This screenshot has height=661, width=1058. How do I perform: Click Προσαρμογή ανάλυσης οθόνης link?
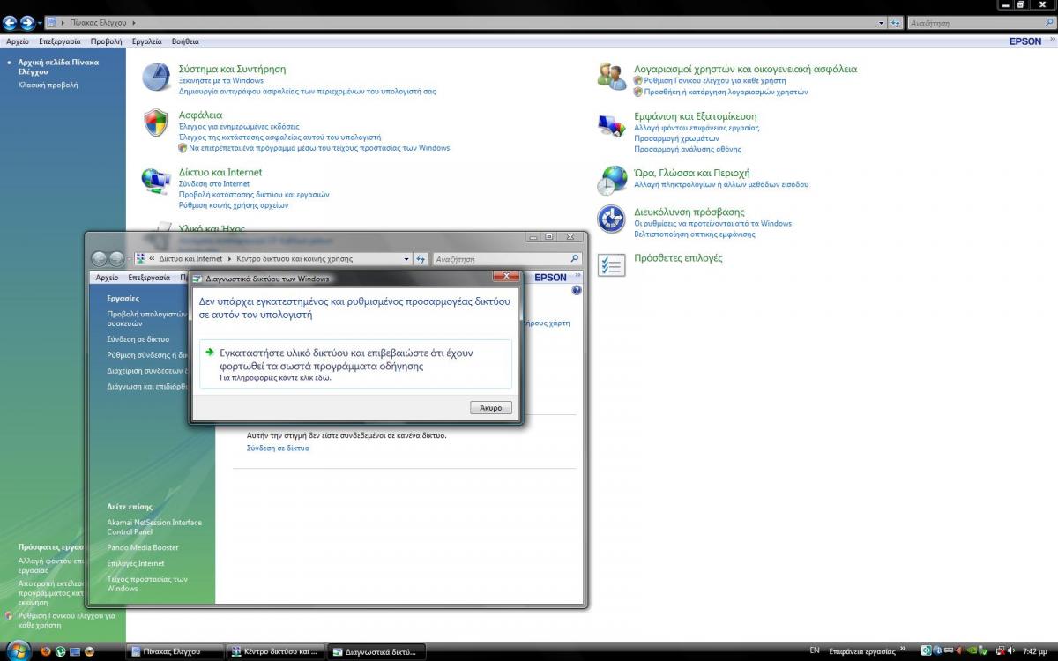coord(688,149)
